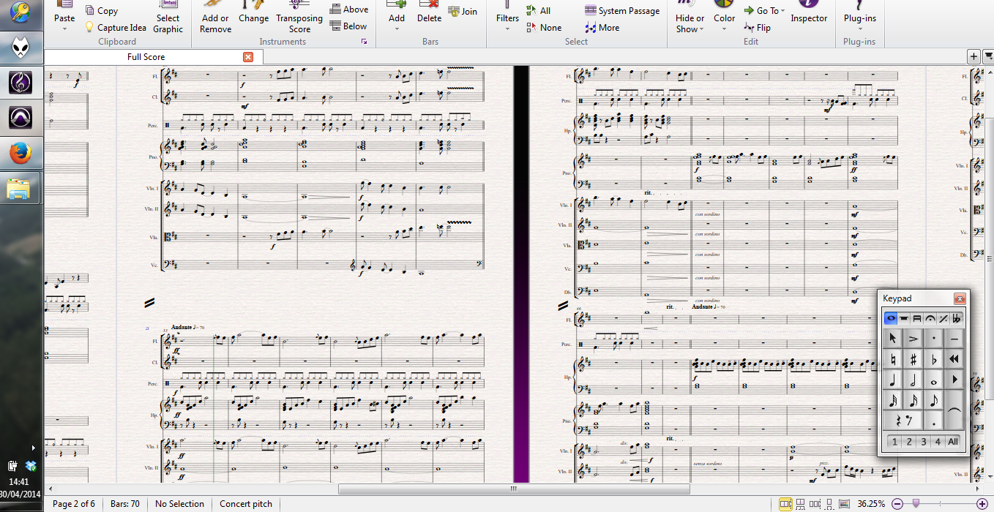The image size is (994, 512).
Task: Open the Go To dropdown menu
Action: [782, 11]
